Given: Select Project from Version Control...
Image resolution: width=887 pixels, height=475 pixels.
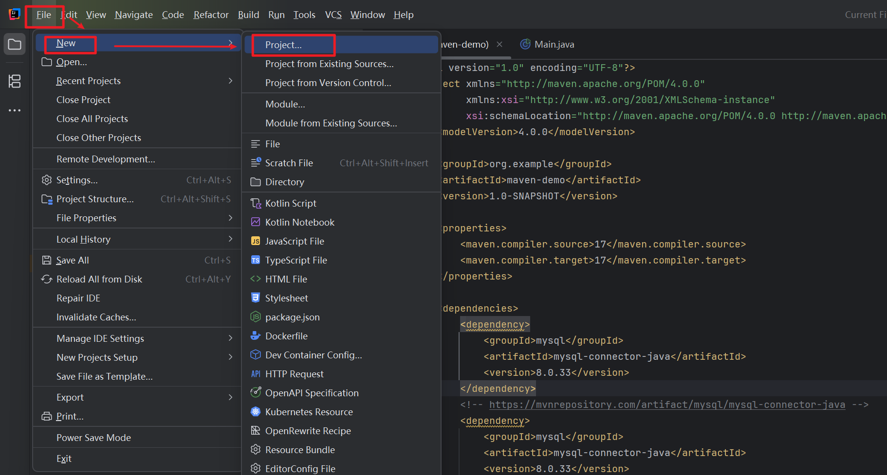Looking at the screenshot, I should click(341, 83).
